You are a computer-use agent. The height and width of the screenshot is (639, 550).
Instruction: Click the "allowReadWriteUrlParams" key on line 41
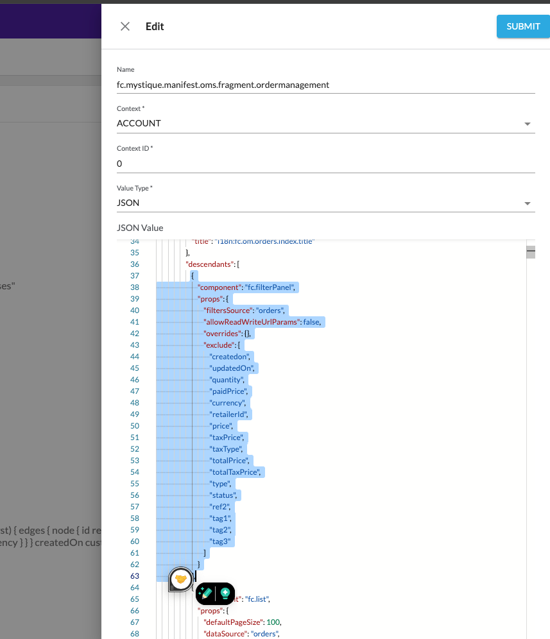point(252,322)
